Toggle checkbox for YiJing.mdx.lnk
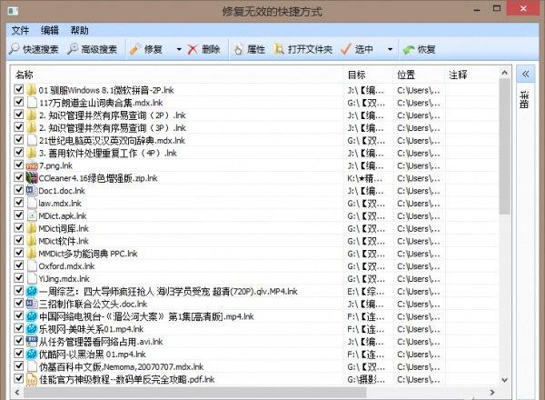This screenshot has height=400, width=545. pyautogui.click(x=19, y=278)
